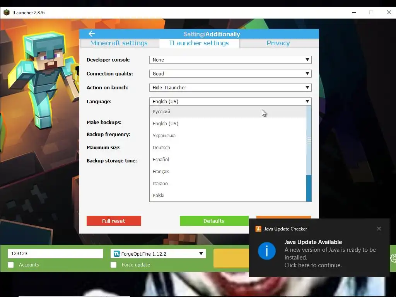Click the blue info icon in Java notification

[267, 251]
